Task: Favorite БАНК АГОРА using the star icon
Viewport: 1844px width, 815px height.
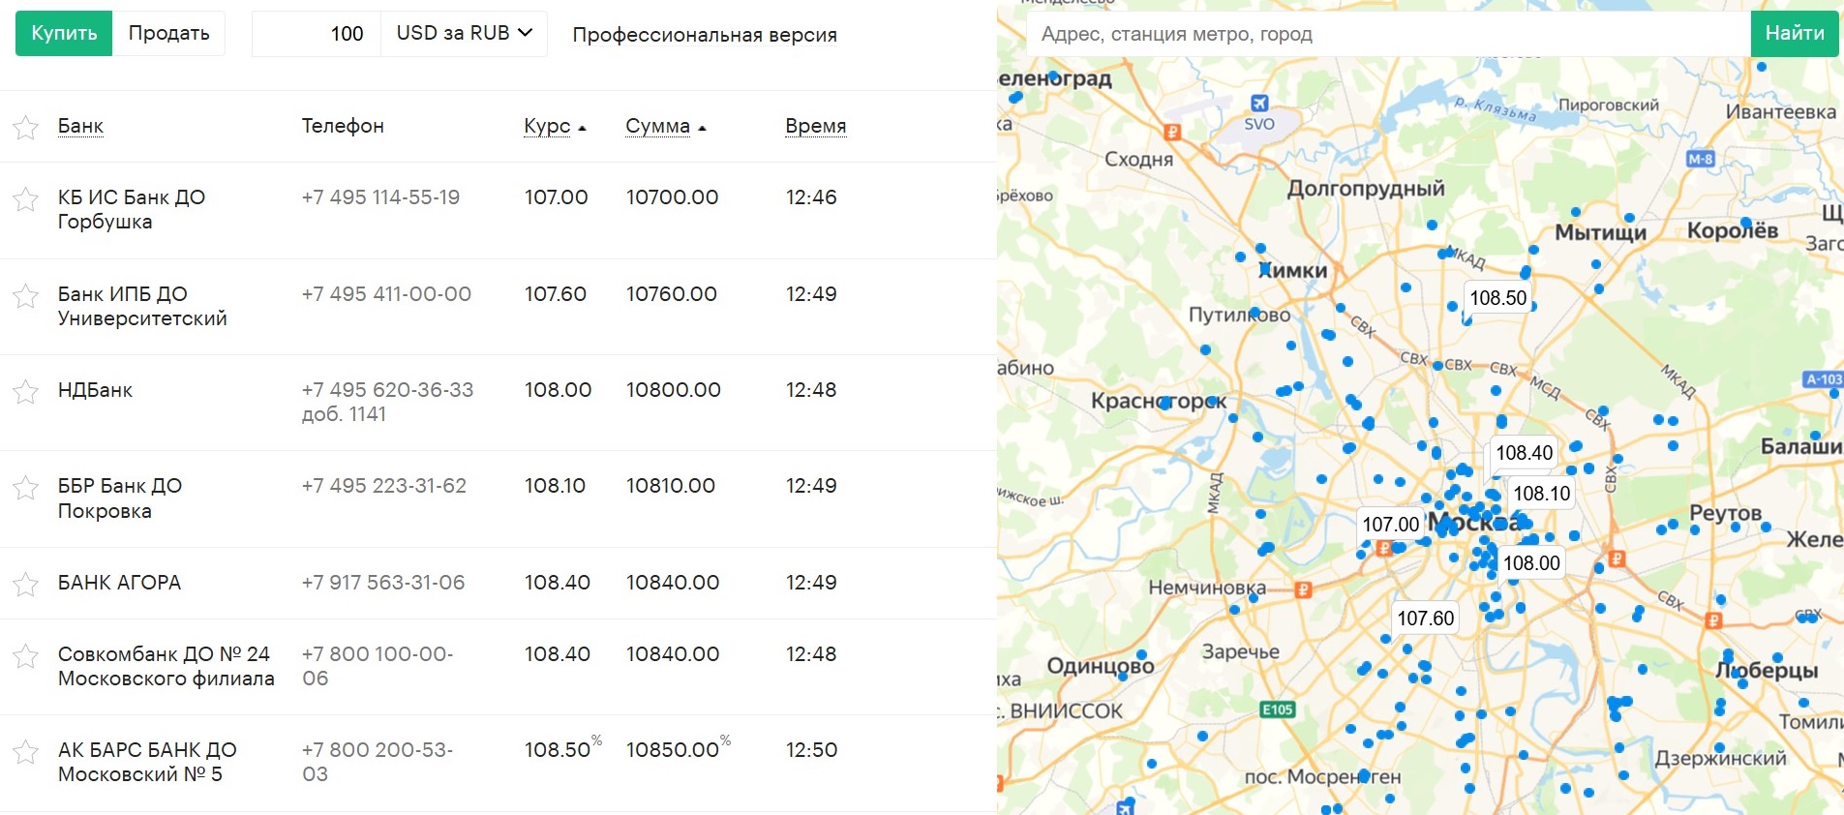Action: (x=25, y=585)
